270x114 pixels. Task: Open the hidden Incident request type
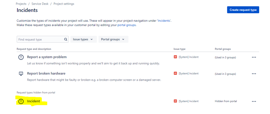[33, 101]
